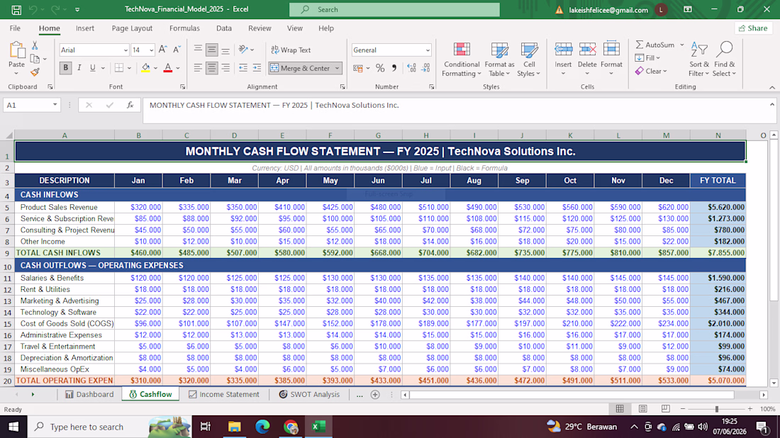The width and height of the screenshot is (780, 438).
Task: Switch to Formulas ribbon tab
Action: tap(184, 28)
